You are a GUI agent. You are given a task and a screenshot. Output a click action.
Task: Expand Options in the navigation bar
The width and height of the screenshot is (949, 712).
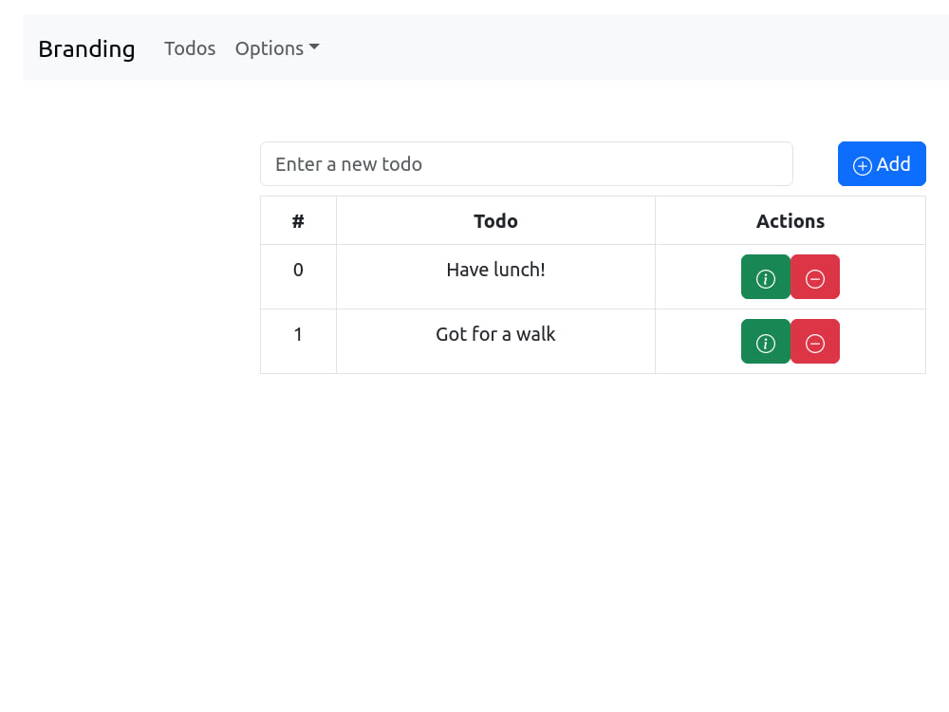[x=276, y=47]
